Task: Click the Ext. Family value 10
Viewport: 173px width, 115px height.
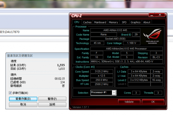Action: tap(97, 57)
